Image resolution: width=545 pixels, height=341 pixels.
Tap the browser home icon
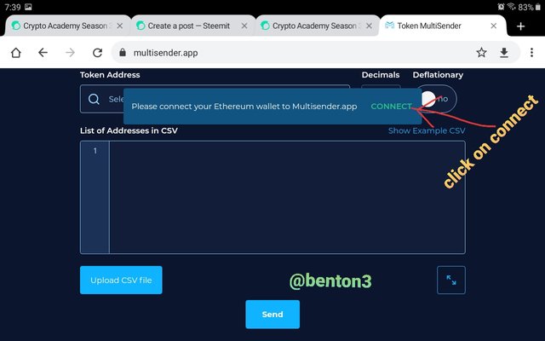(x=16, y=53)
